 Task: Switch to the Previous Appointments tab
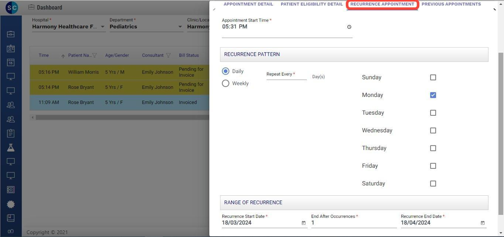click(451, 4)
